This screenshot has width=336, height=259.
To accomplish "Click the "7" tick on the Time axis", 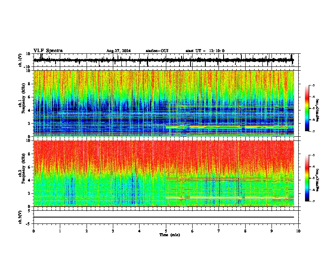I will (x=219, y=231).
